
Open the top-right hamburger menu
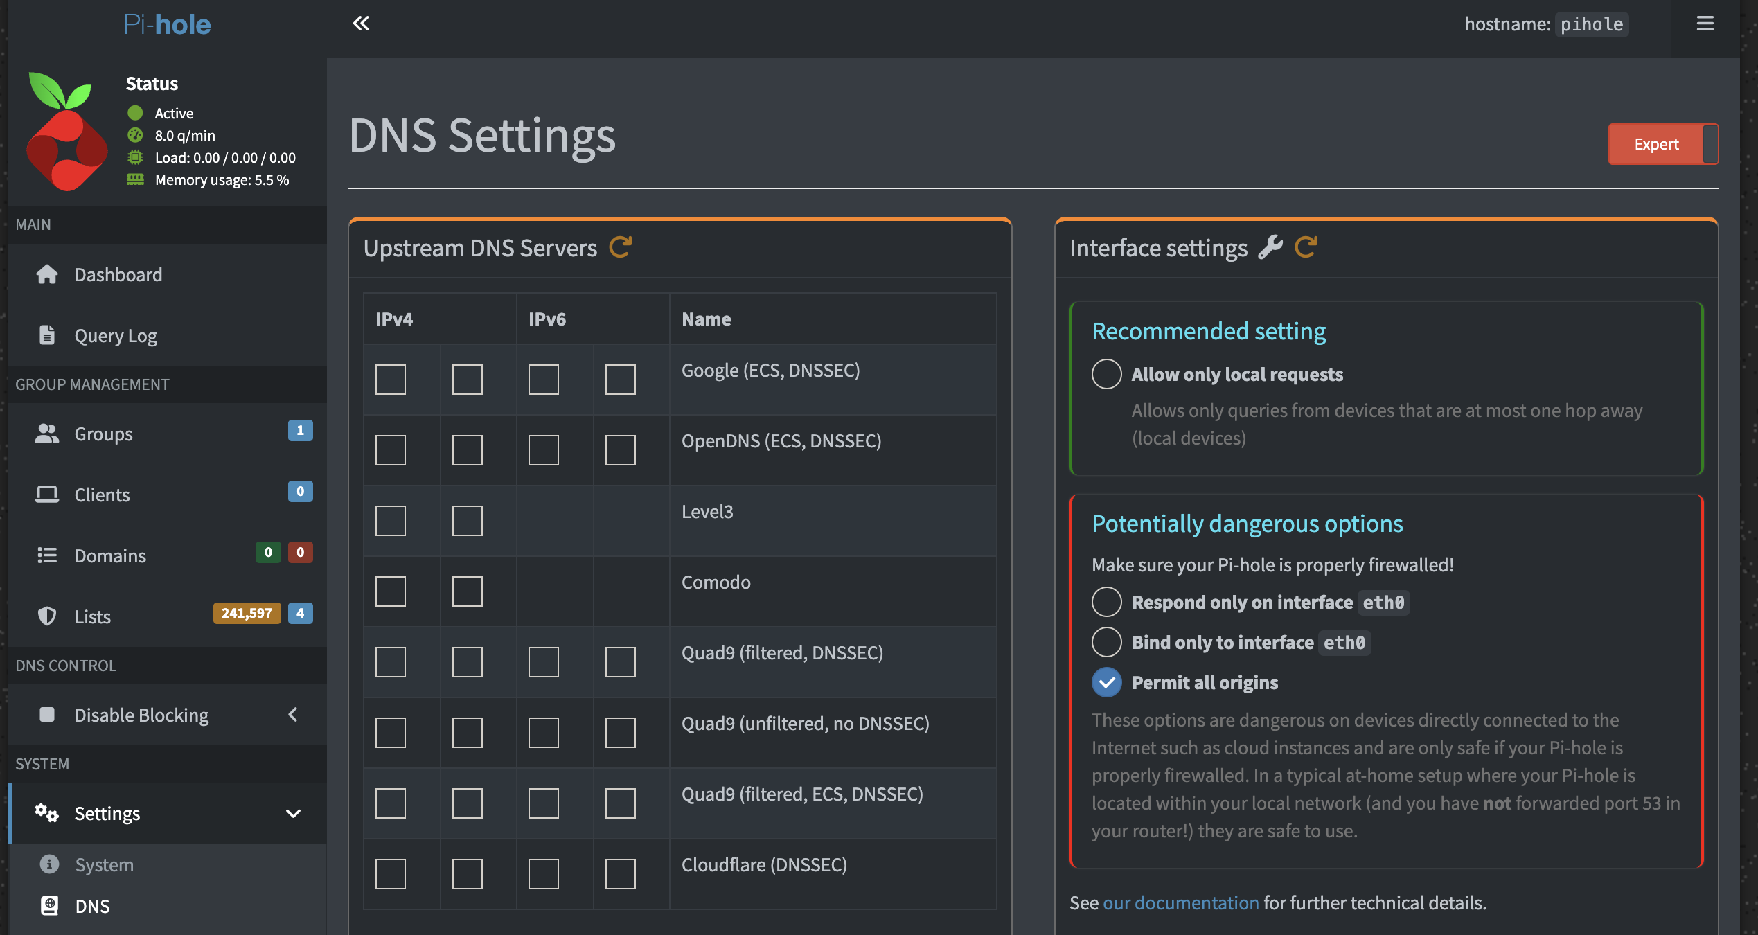click(x=1705, y=24)
